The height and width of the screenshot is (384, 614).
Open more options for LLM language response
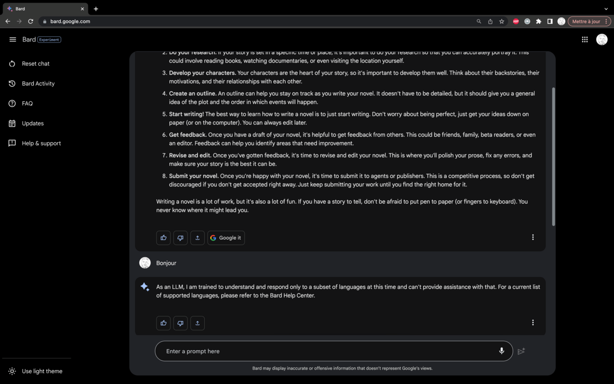click(533, 323)
